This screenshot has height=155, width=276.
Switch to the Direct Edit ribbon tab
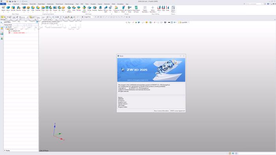[33, 4]
